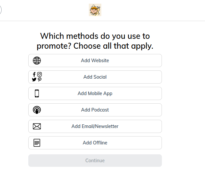The width and height of the screenshot is (205, 178).
Task: Pick the Add Podcast option
Action: point(95,110)
